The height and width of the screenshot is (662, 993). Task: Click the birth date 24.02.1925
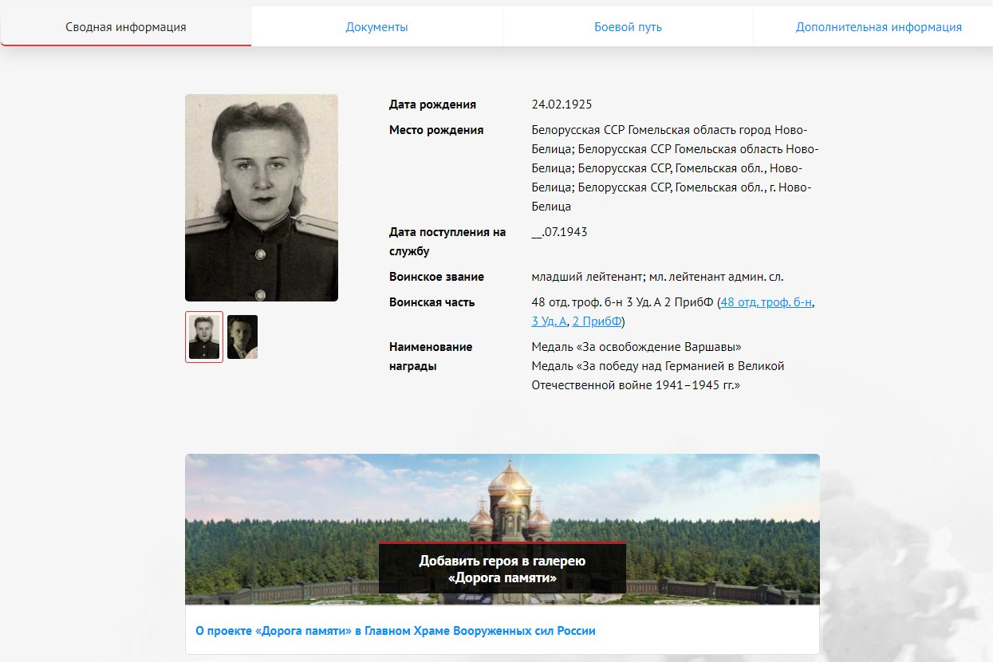(x=562, y=104)
